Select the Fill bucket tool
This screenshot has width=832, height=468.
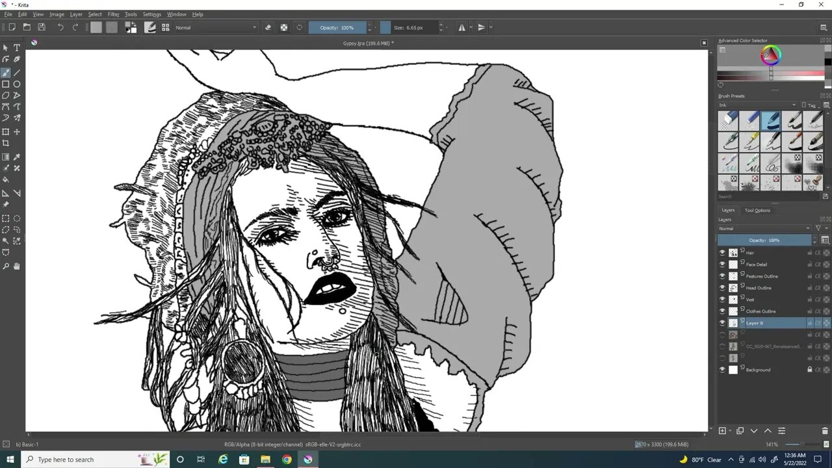6,180
